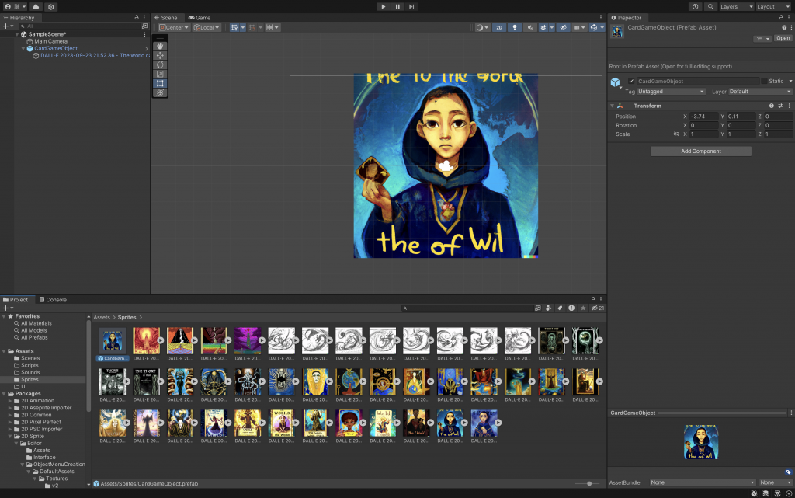The image size is (795, 498).
Task: Toggle the 2D view mode button
Action: [x=499, y=27]
